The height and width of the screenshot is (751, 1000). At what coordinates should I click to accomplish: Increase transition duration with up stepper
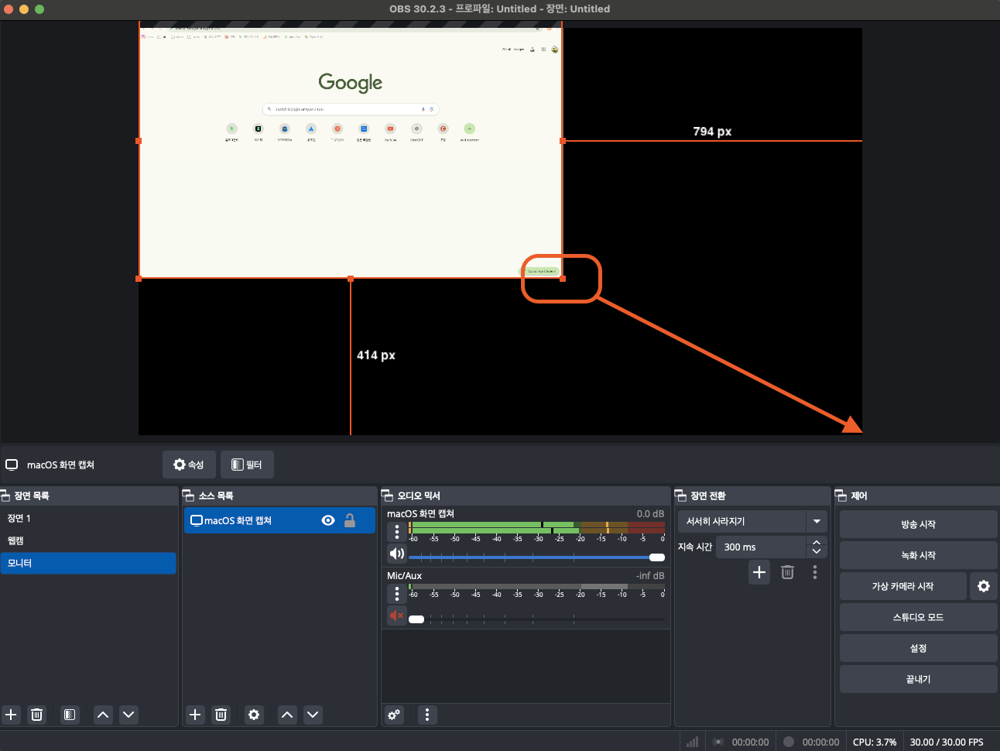coord(817,542)
